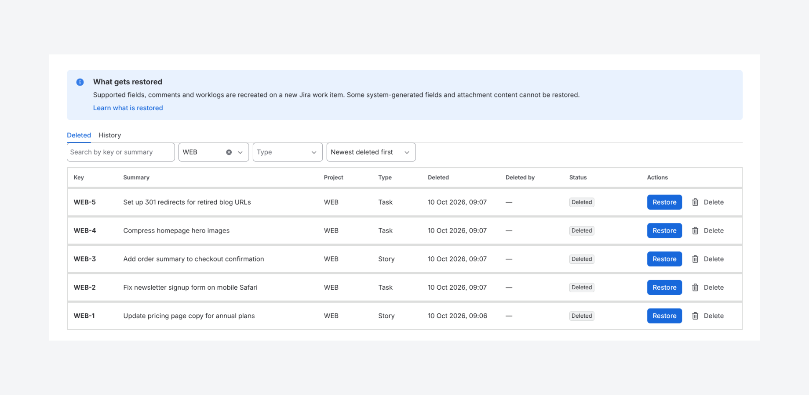The image size is (809, 395).
Task: Click the Type column header
Action: click(385, 178)
